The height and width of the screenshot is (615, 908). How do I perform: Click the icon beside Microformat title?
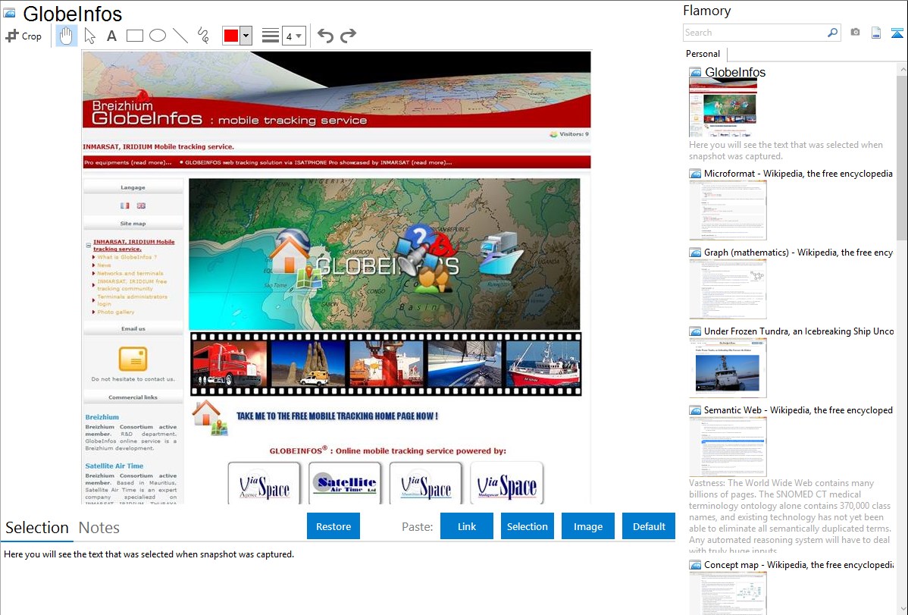[x=695, y=174]
